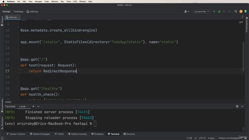The height and width of the screenshot is (140, 249).
Task: Open the Navigate menu
Action: pos(39,2)
